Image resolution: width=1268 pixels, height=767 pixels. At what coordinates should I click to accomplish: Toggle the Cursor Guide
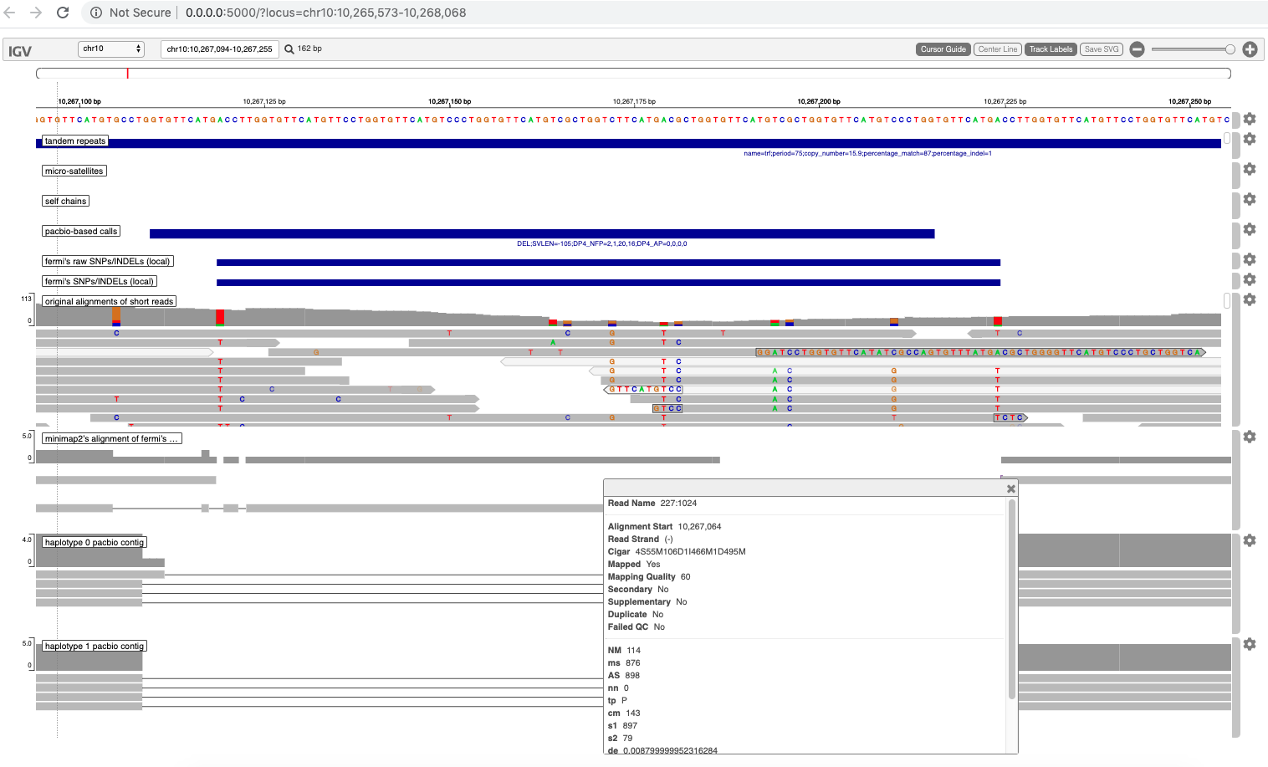pos(943,49)
